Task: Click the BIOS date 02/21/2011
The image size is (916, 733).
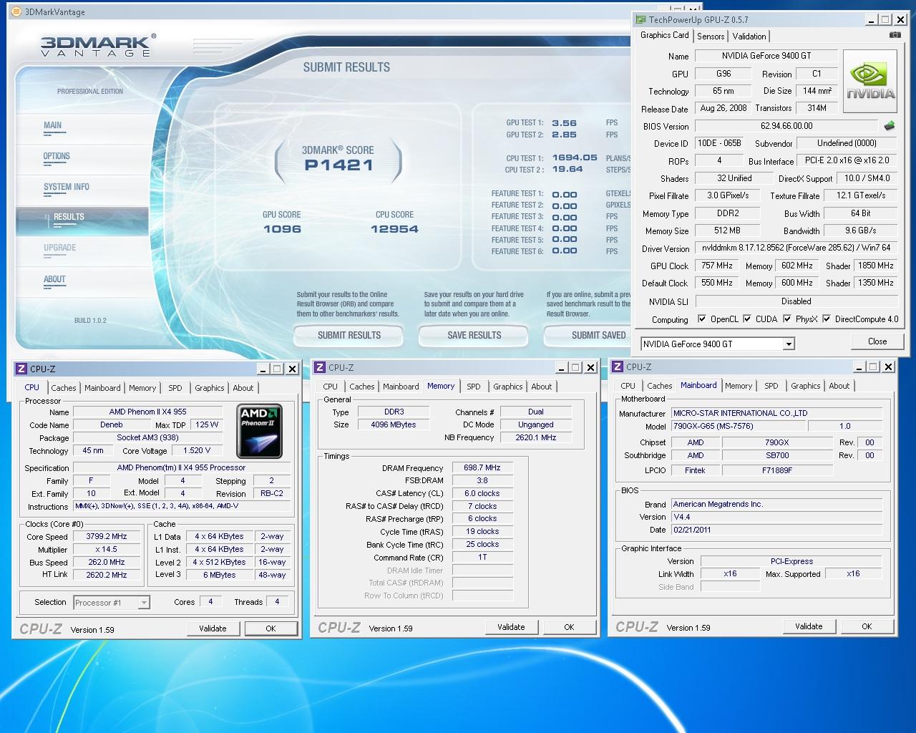Action: tap(776, 530)
